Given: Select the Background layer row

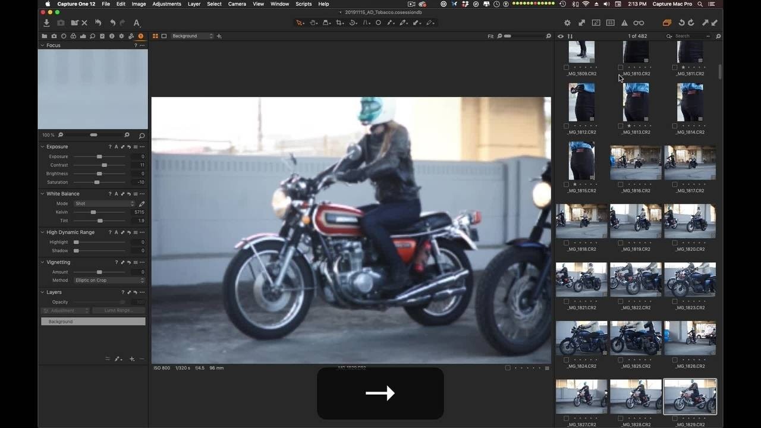Looking at the screenshot, I should point(93,322).
